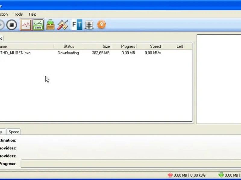Click the Left column header
Screen dimensions: 241x180
(173, 46)
